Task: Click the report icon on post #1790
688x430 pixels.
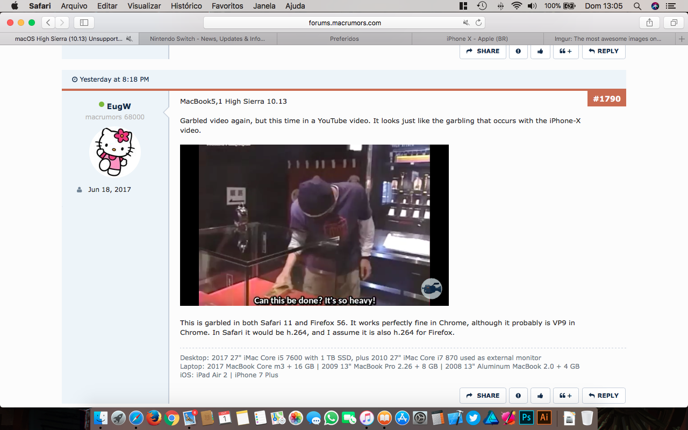Action: 518,396
